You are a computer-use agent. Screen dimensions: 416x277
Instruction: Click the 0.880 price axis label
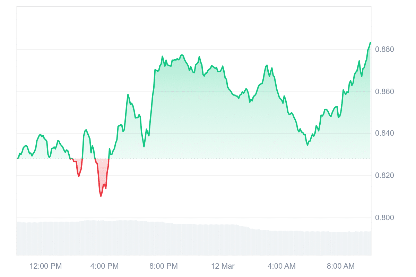[385, 50]
